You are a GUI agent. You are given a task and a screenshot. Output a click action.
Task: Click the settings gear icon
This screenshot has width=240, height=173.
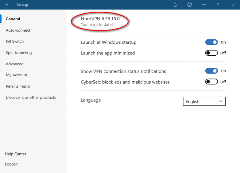pyautogui.click(x=189, y=5)
